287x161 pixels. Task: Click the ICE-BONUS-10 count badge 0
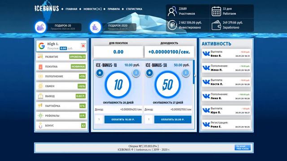[100, 73]
